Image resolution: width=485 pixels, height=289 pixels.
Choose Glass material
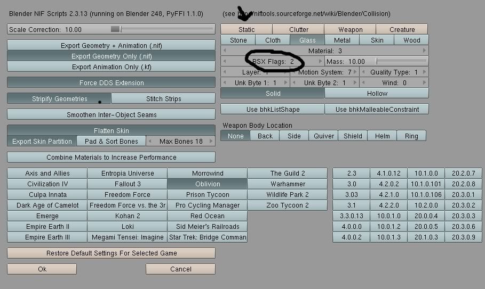pos(307,40)
